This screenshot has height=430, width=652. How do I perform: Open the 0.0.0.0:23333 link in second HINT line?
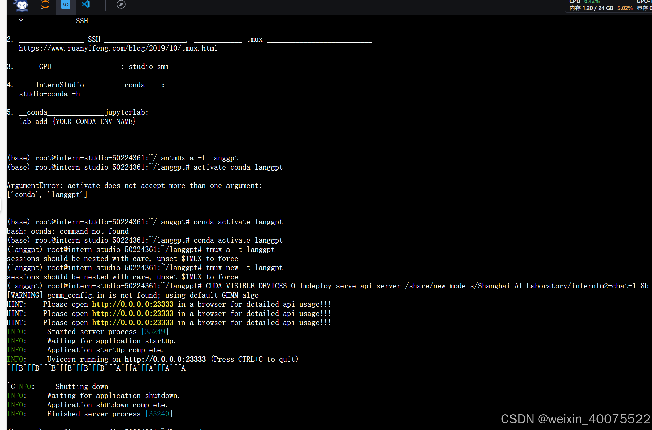(x=133, y=314)
